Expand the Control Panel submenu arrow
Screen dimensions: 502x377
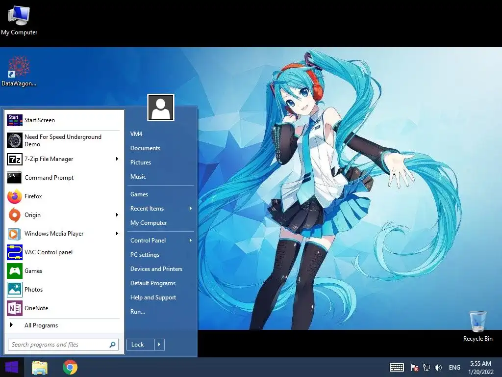pos(191,241)
